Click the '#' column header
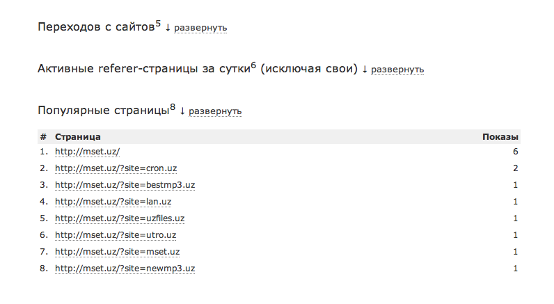554x304 pixels. (x=43, y=136)
